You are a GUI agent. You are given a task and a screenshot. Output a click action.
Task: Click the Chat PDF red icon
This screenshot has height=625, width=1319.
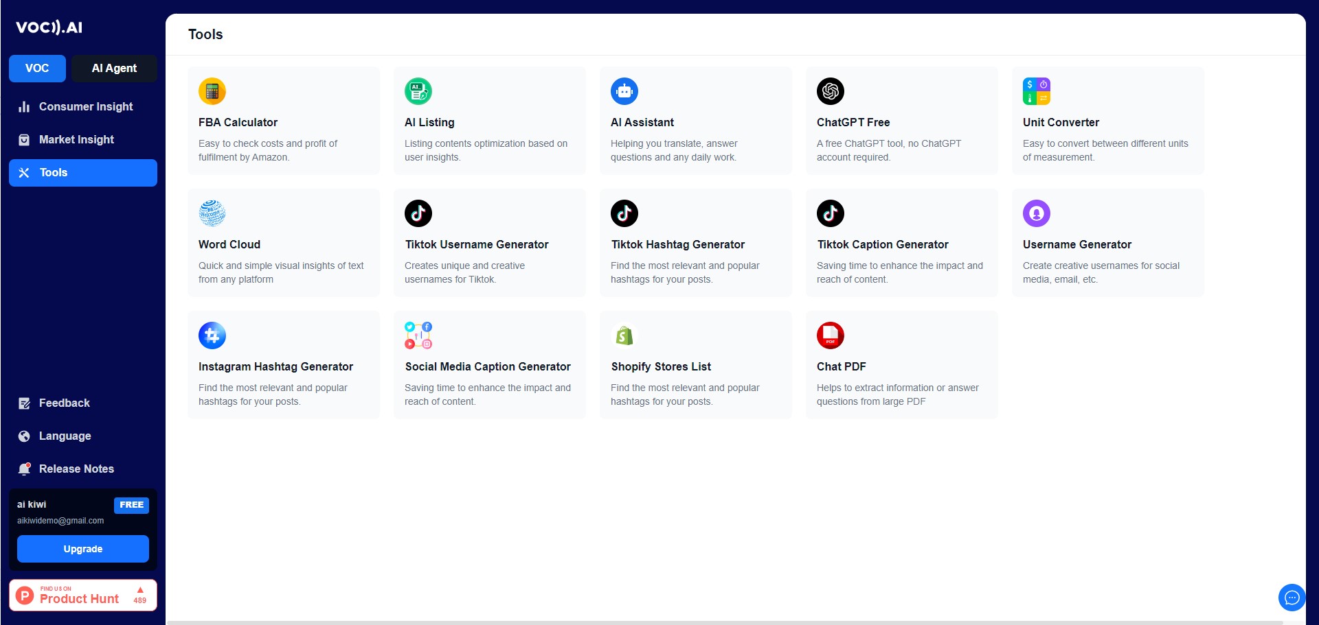point(831,335)
